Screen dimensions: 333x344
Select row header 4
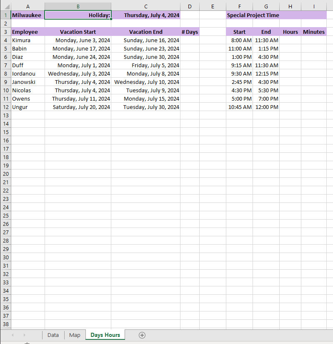[x=5, y=40]
